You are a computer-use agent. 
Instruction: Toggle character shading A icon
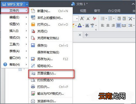point(87,26)
